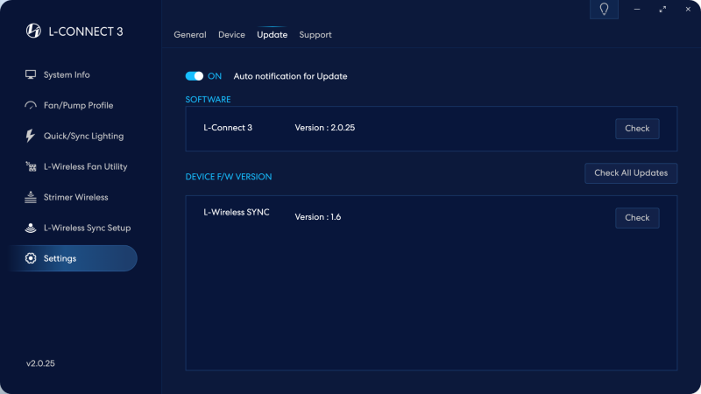
Task: Click the Version : 2.0.25 text
Action: (324, 128)
